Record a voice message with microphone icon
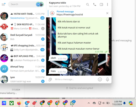The image size is (136, 107). tap(107, 79)
